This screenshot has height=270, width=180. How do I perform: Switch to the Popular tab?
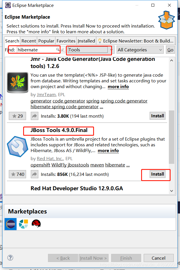point(46,41)
